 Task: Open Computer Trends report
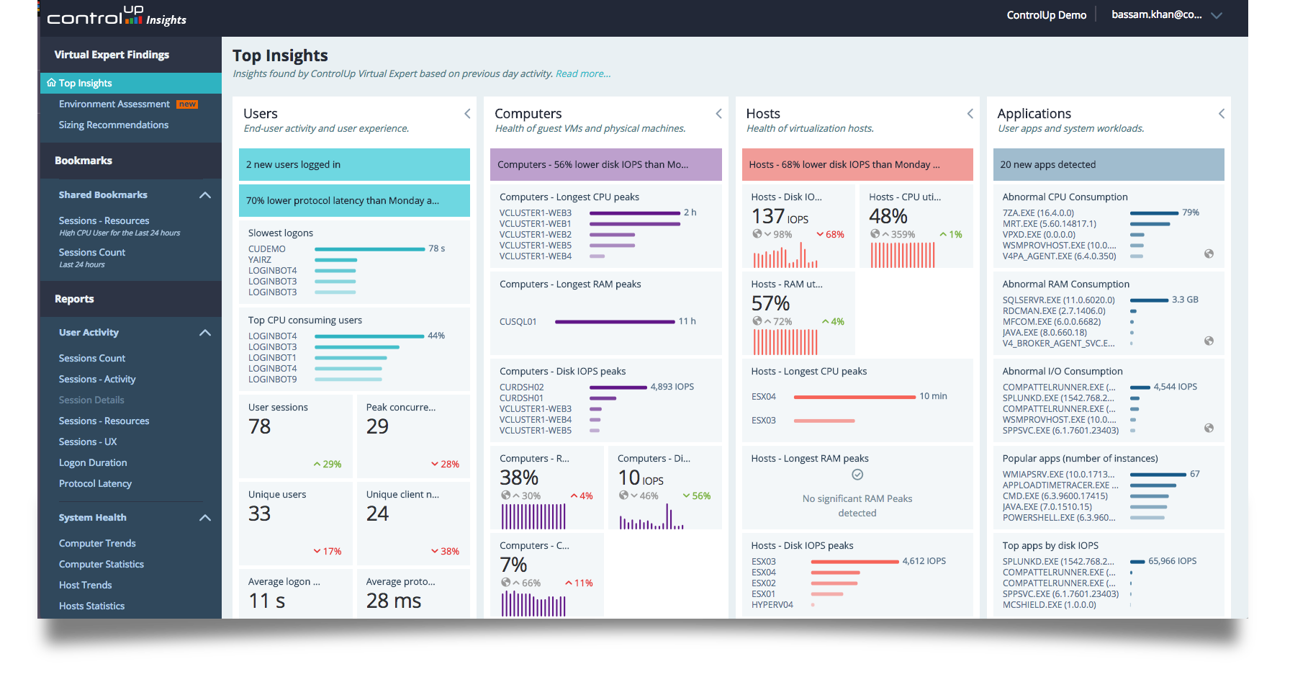(x=97, y=544)
